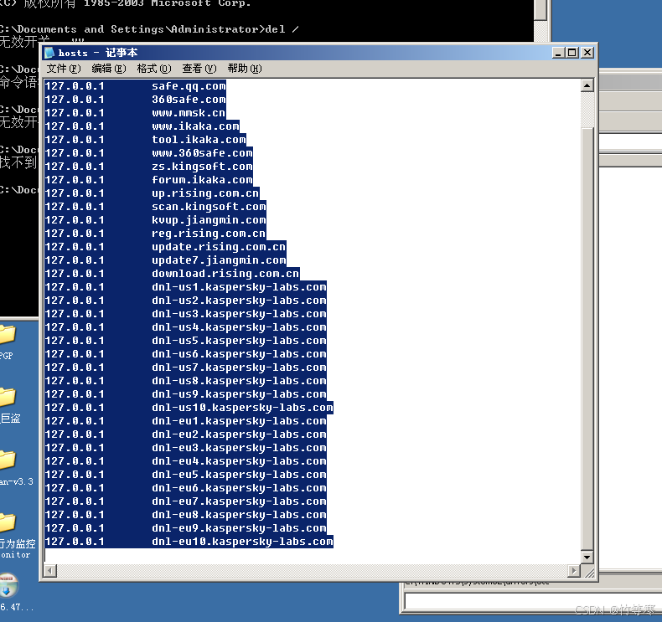The image size is (662, 622).
Task: Open the 编辑(E) menu
Action: pyautogui.click(x=108, y=69)
